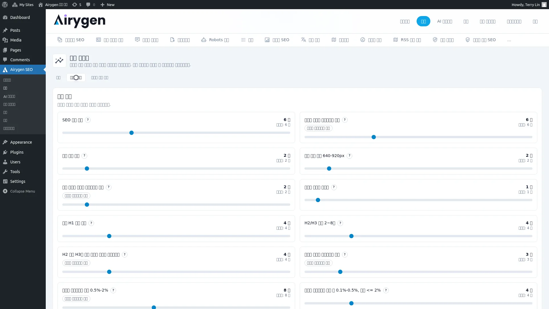Show help for the 0.1%-0.5% setting
The width and height of the screenshot is (549, 309).
(x=386, y=290)
